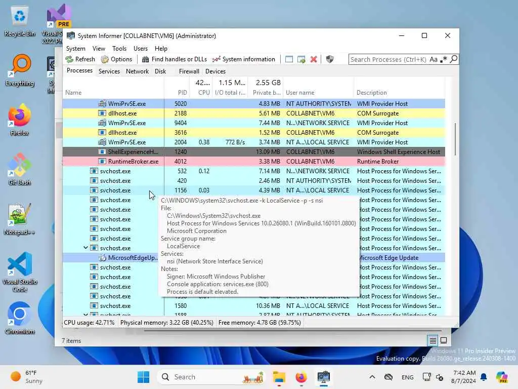
Task: Open the Chromium desktop shortcut
Action: [20, 318]
